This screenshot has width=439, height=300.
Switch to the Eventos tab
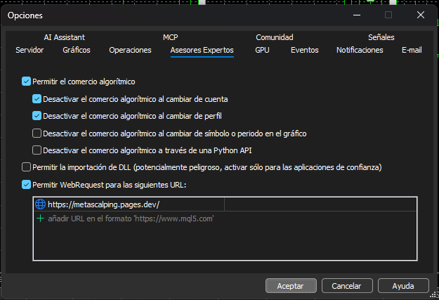tap(305, 50)
